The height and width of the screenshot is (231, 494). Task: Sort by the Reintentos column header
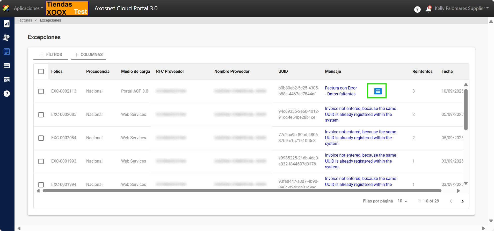[x=422, y=71]
